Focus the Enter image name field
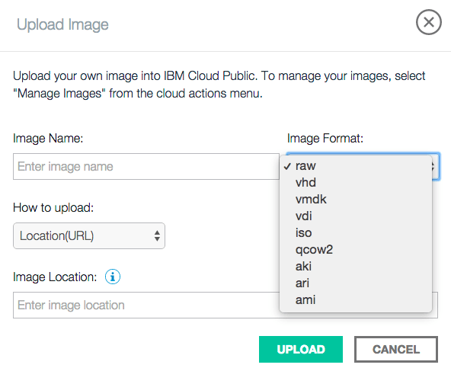The width and height of the screenshot is (451, 368). (146, 166)
